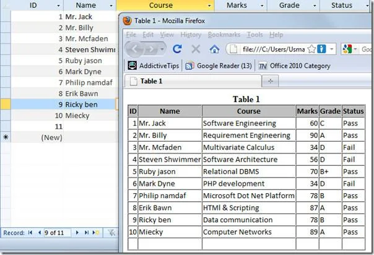This screenshot has height=255, width=374.
Task: Click the Firefox address bar URL field
Action: 274,50
